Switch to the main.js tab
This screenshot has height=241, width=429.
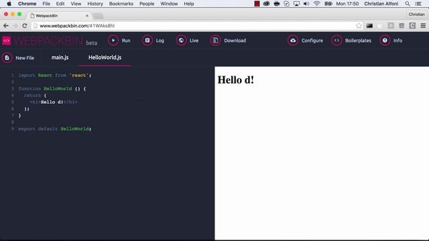click(60, 58)
